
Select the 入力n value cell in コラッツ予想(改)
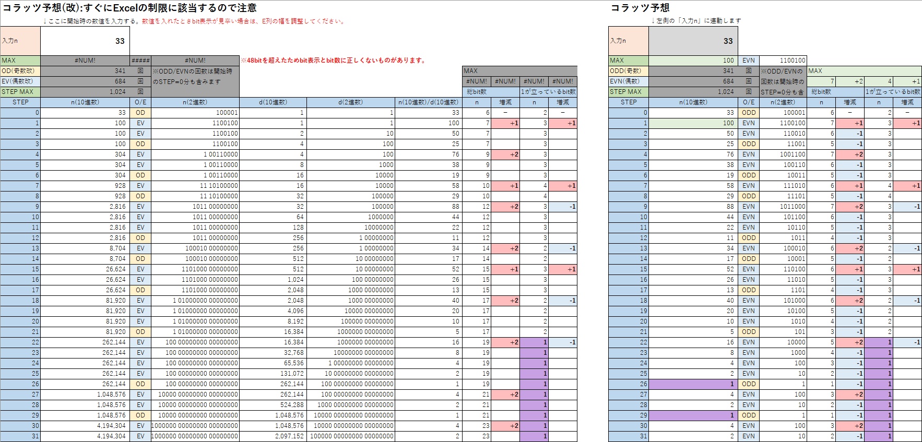(85, 41)
